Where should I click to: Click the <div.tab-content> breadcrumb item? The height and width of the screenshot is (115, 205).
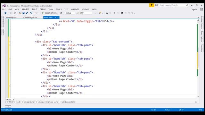[x=68, y=102]
